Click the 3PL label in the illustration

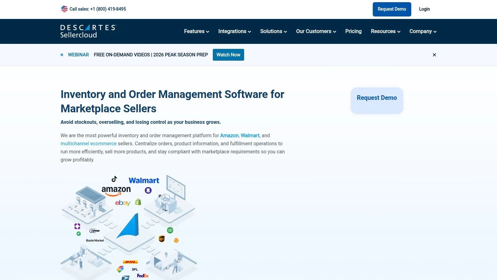pos(135,269)
